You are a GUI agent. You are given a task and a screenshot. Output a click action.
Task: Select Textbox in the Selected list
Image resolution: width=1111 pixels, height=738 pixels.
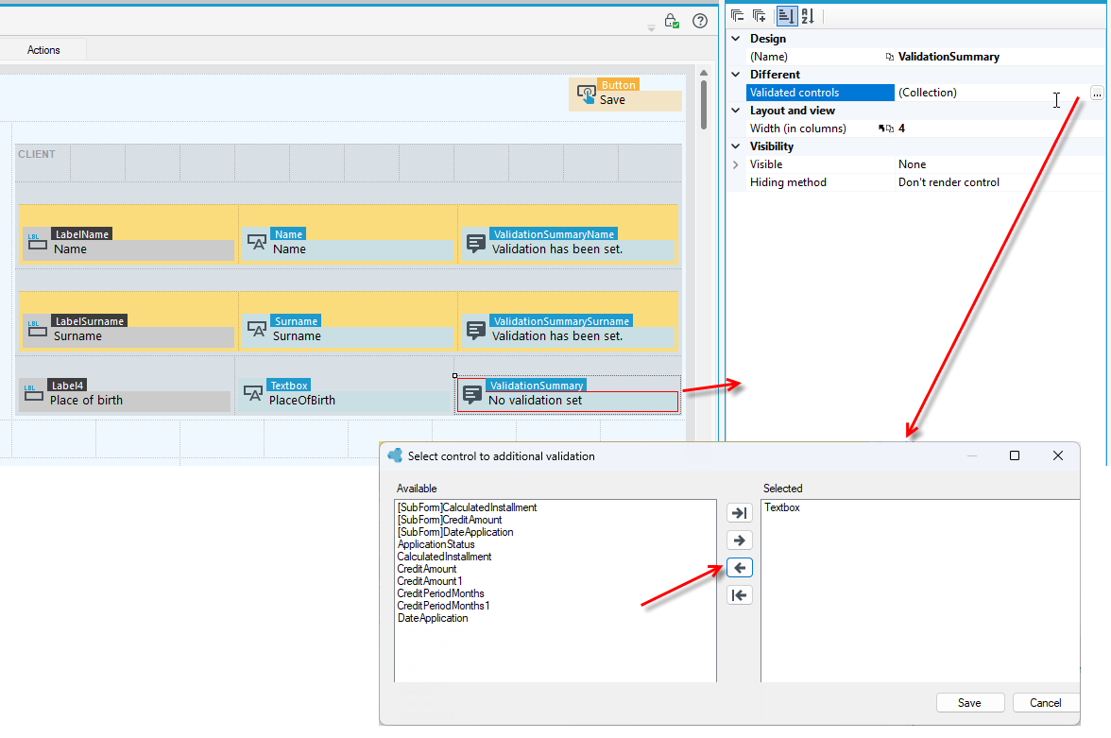[781, 507]
